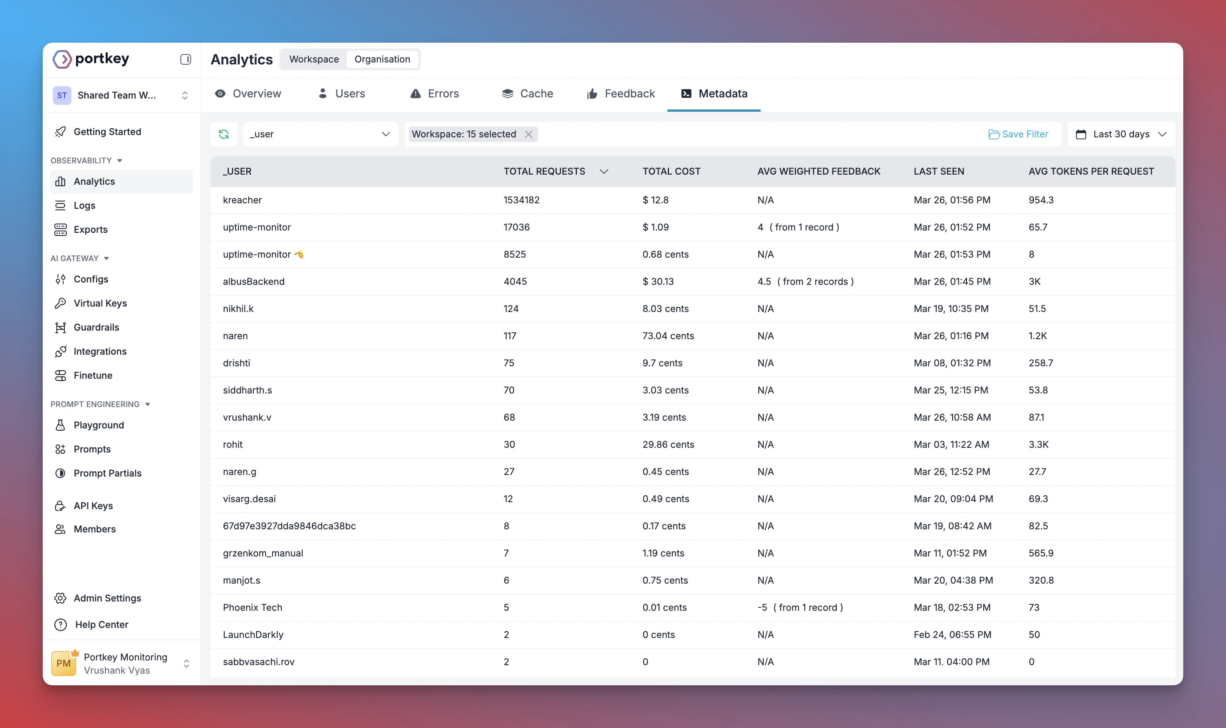The width and height of the screenshot is (1226, 728).
Task: Toggle the sidebar collapse control next to portkey logo
Action: point(186,59)
